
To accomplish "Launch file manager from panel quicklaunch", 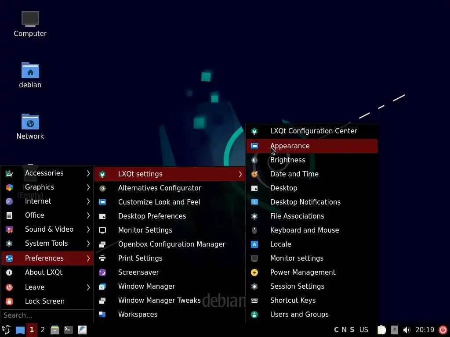I will 55,330.
